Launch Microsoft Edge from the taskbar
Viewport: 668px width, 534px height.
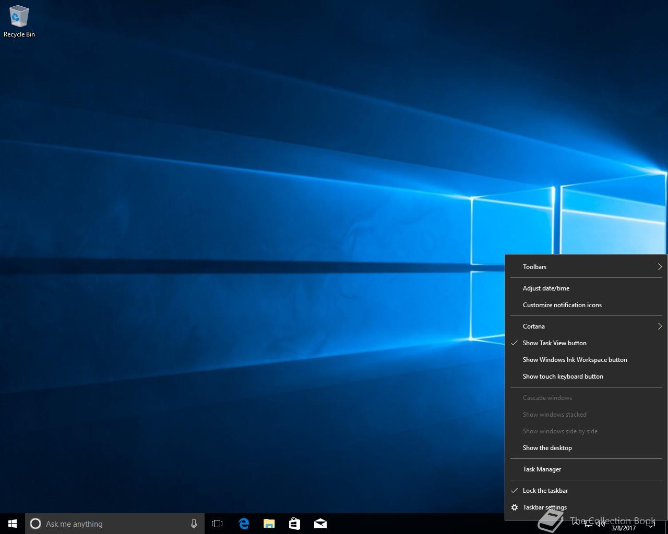(x=243, y=524)
